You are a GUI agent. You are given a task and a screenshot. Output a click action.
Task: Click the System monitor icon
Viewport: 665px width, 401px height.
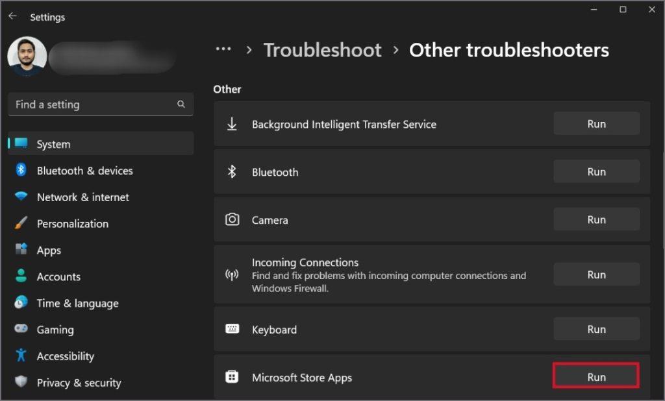[x=21, y=143]
